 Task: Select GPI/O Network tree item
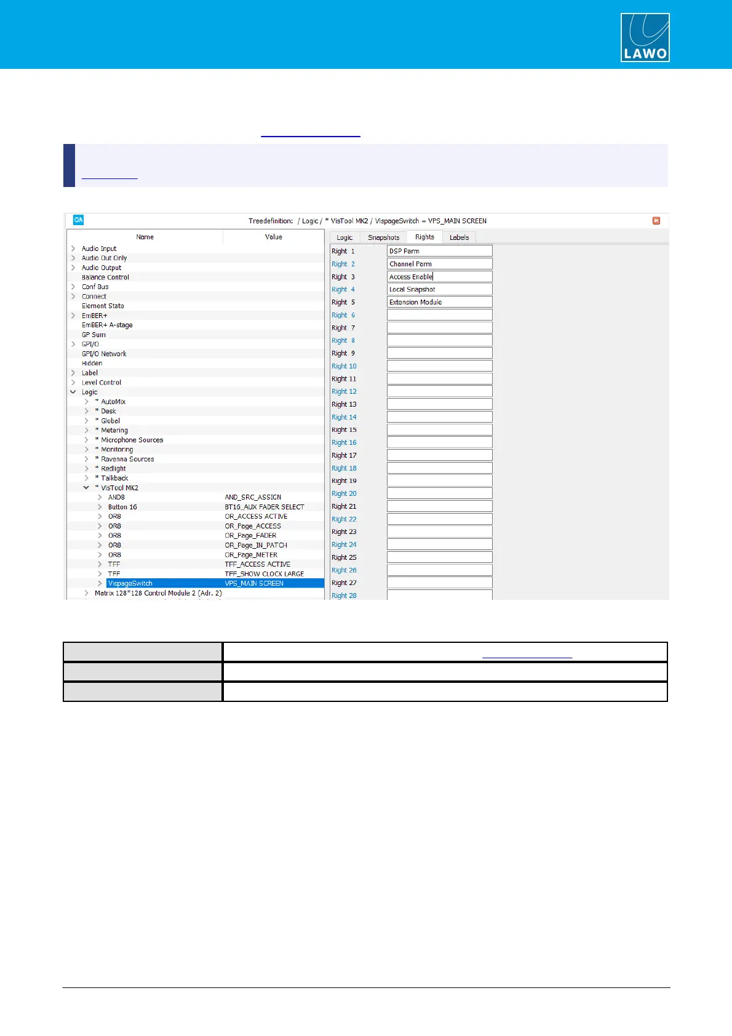click(x=104, y=354)
